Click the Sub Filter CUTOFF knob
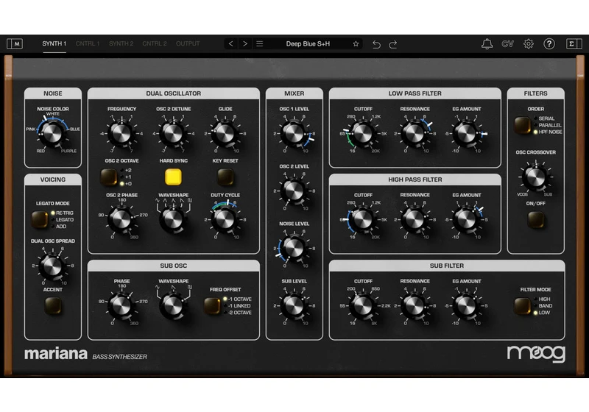This screenshot has height=412, width=589. tap(363, 305)
